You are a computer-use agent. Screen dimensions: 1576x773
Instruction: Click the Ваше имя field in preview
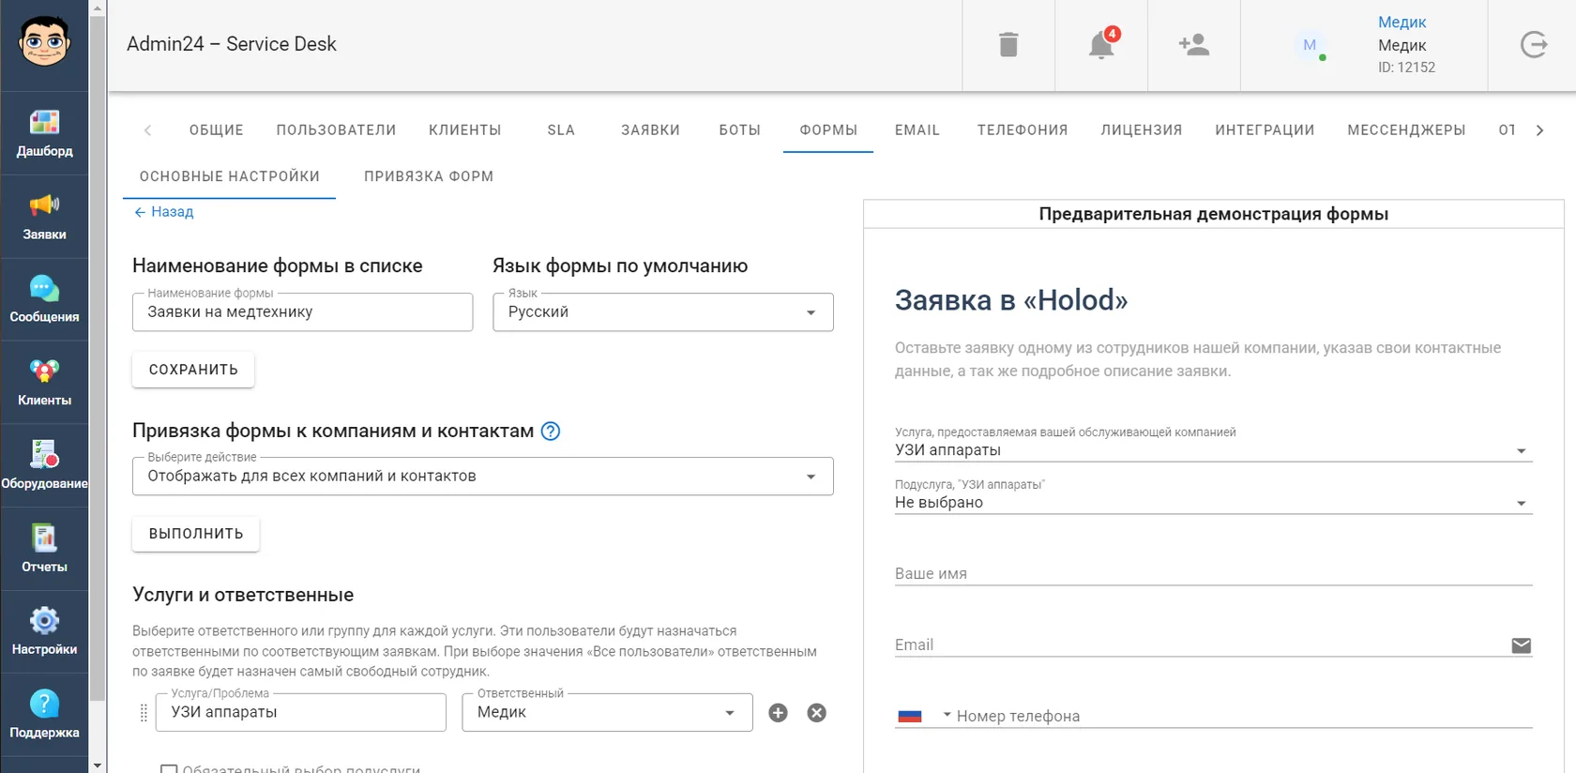(1213, 573)
